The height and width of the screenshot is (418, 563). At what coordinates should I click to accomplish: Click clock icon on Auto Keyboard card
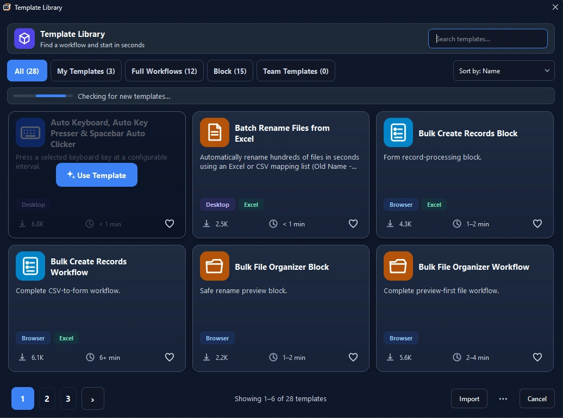pyautogui.click(x=90, y=224)
